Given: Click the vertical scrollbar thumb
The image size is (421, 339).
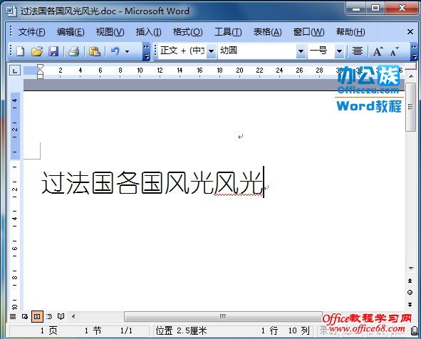Looking at the screenshot, I should pyautogui.click(x=410, y=107).
